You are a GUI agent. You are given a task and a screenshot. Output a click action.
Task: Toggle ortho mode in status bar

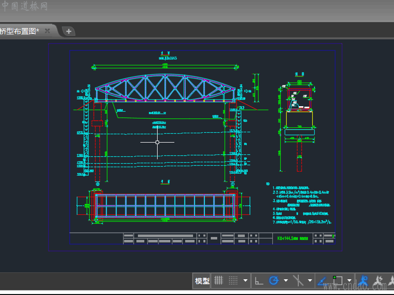click(x=259, y=281)
